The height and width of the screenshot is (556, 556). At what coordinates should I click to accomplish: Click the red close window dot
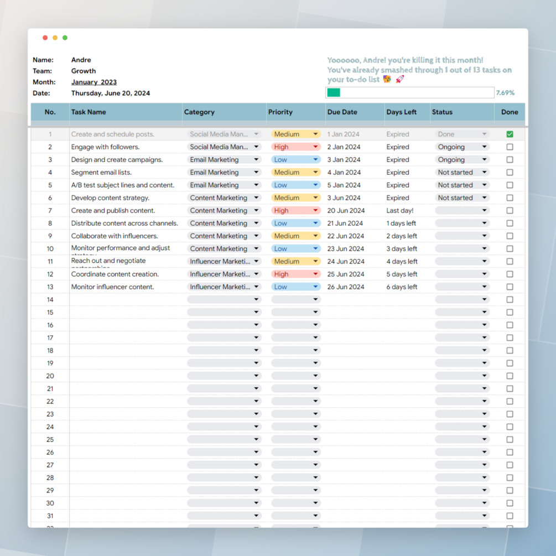pyautogui.click(x=45, y=38)
